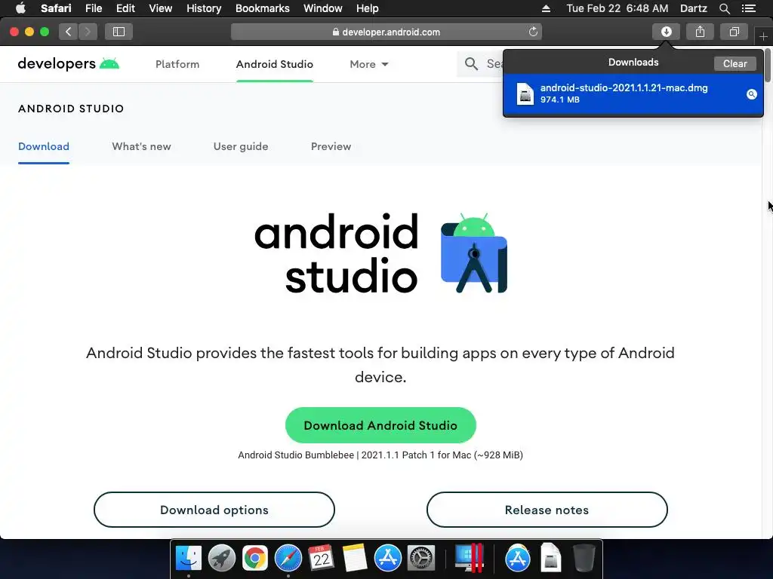773x579 pixels.
Task: Select the Download sub-tab
Action: (x=44, y=146)
